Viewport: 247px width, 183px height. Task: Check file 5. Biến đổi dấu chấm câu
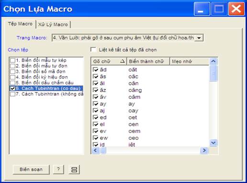point(12,83)
